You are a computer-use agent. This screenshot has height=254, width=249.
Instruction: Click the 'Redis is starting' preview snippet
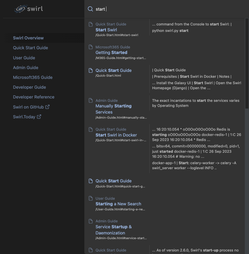pos(197,135)
